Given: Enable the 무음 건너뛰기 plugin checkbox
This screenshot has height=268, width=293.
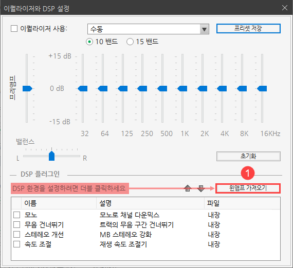Looking at the screenshot, I should click(x=17, y=224).
